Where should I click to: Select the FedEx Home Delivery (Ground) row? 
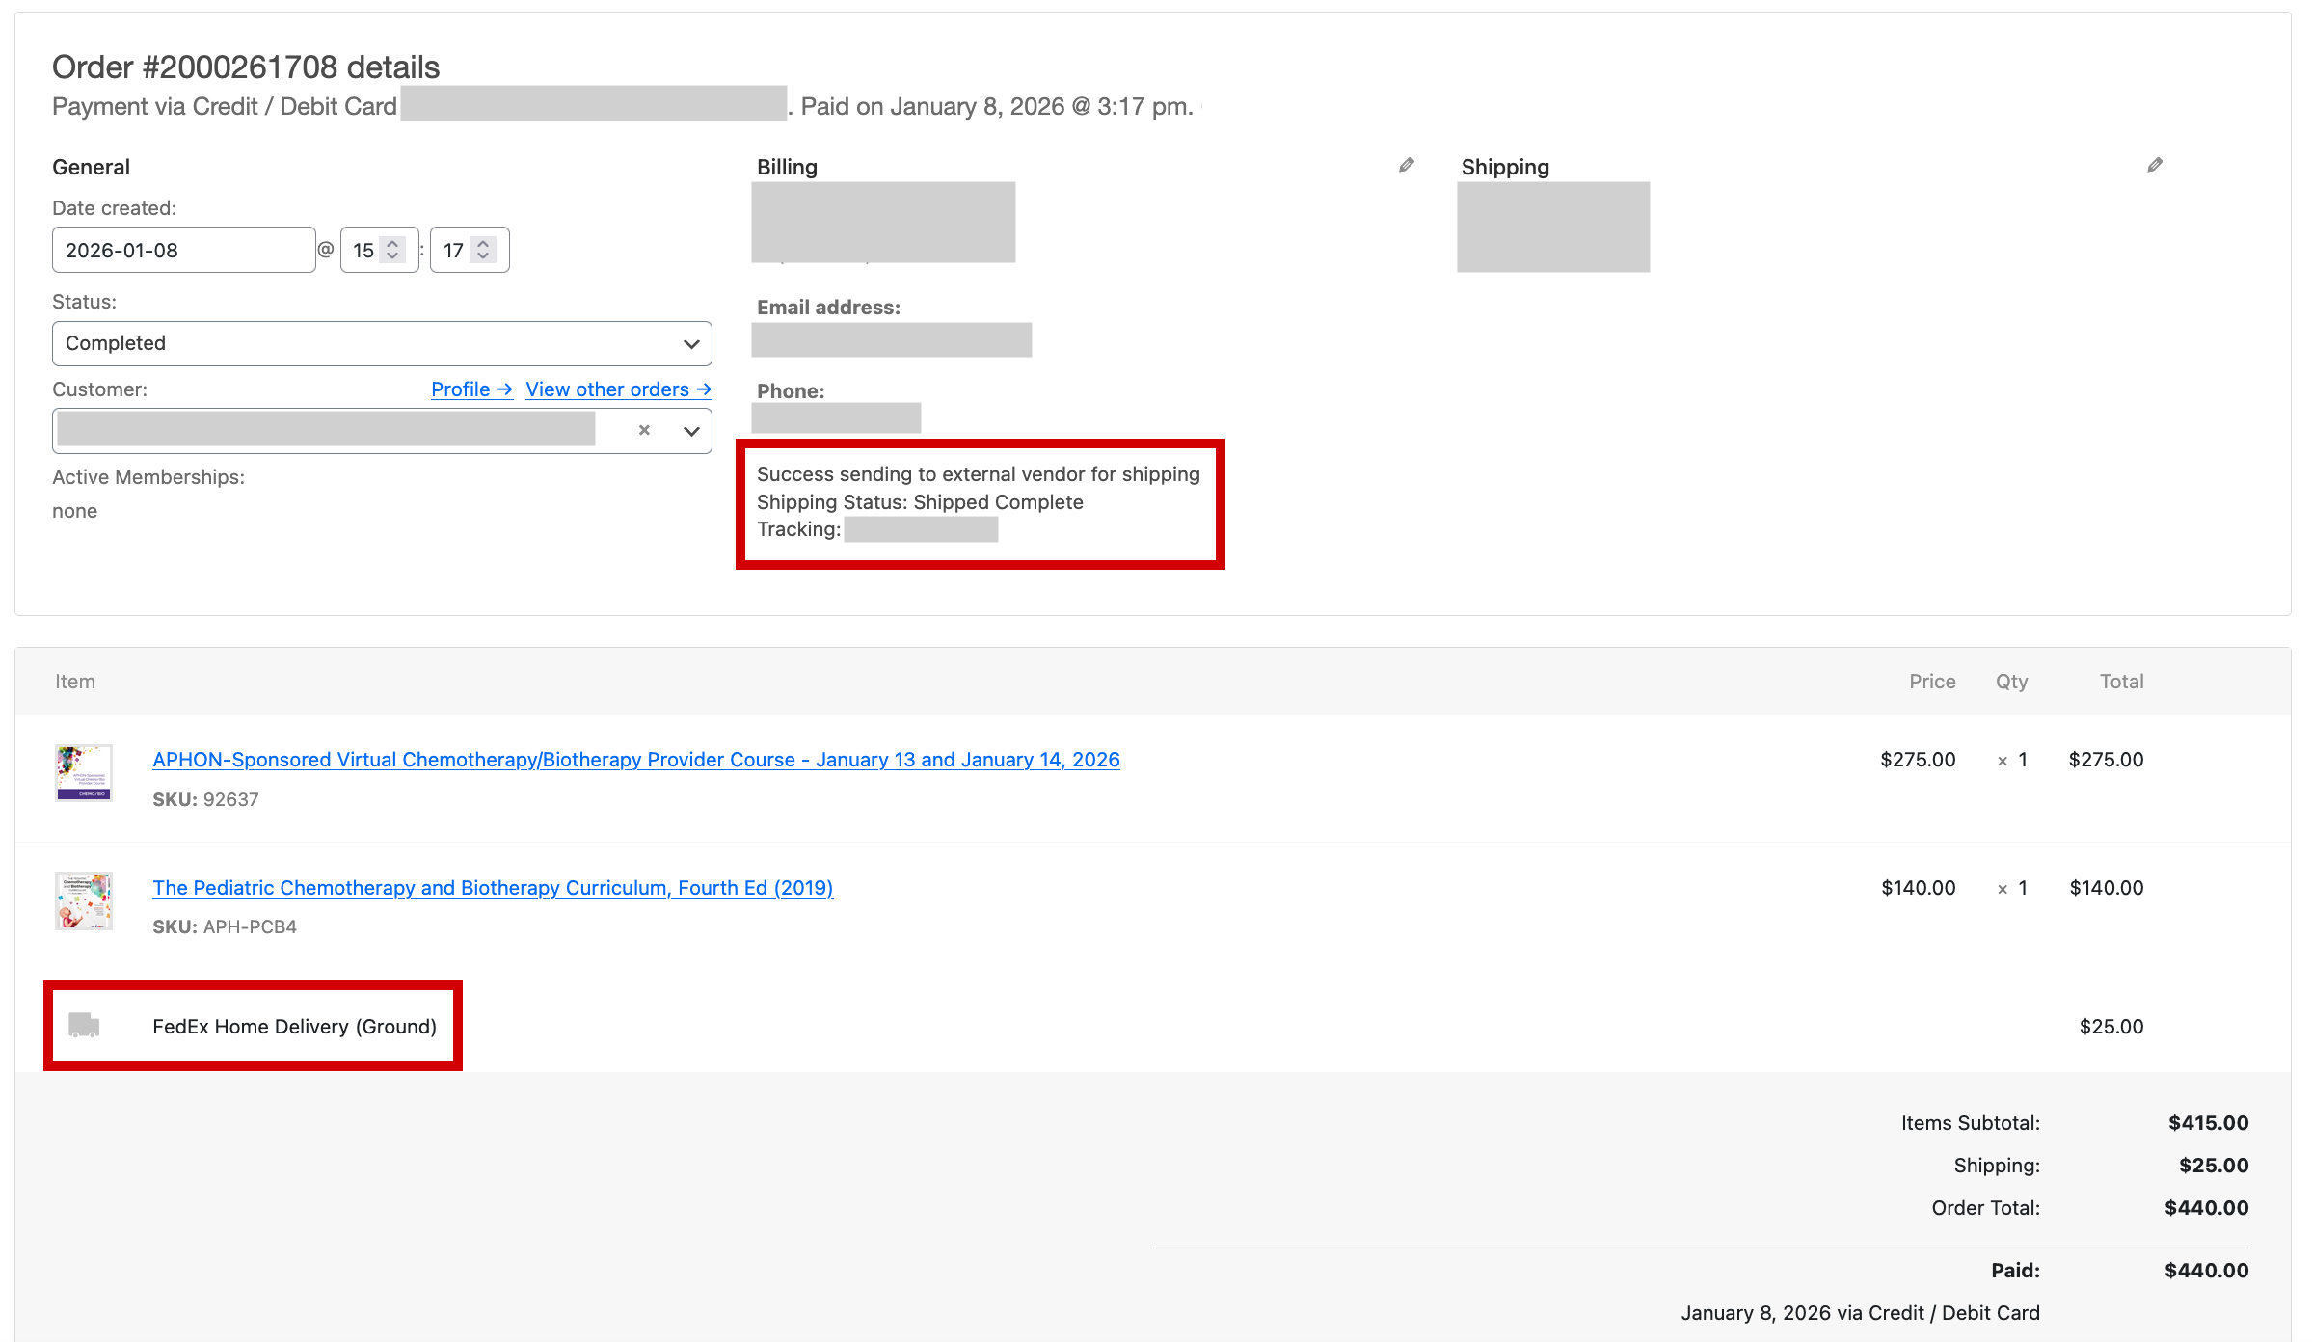pos(294,1027)
